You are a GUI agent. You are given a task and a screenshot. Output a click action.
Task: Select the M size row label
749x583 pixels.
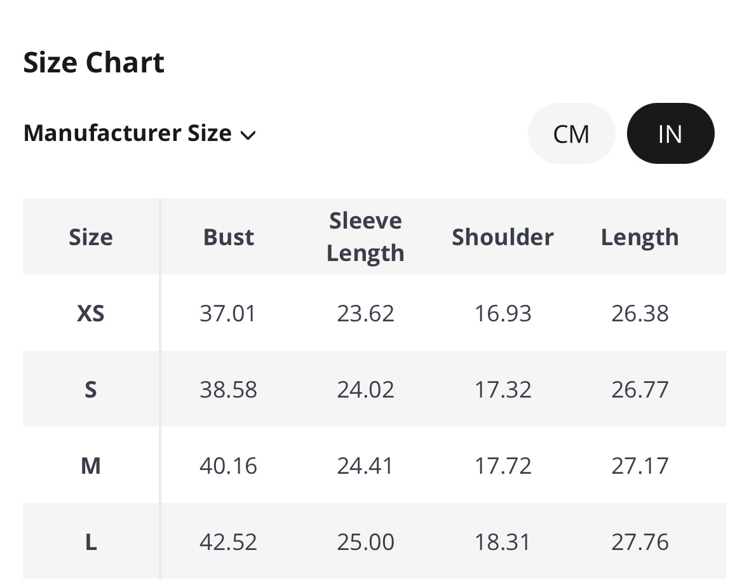91,466
